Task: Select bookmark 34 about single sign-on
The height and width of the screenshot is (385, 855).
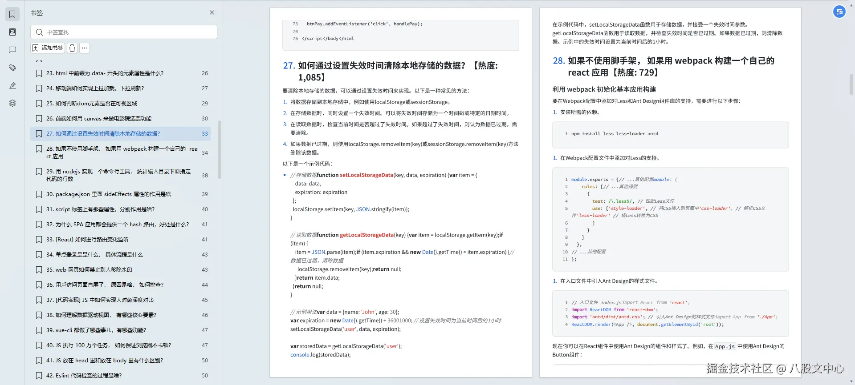Action: [x=121, y=255]
